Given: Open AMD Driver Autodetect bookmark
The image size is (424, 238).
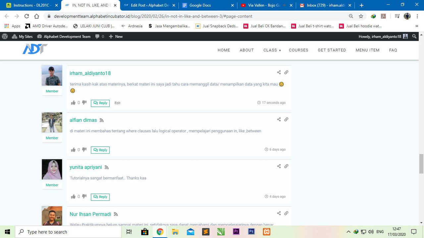Looking at the screenshot, I should [46, 26].
